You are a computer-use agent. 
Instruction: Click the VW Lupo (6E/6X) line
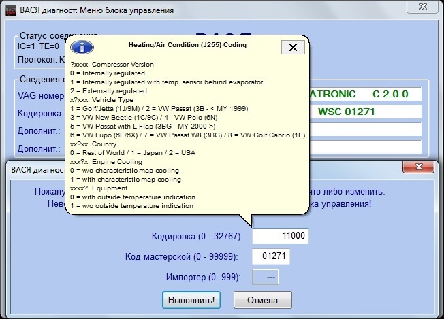[187, 135]
